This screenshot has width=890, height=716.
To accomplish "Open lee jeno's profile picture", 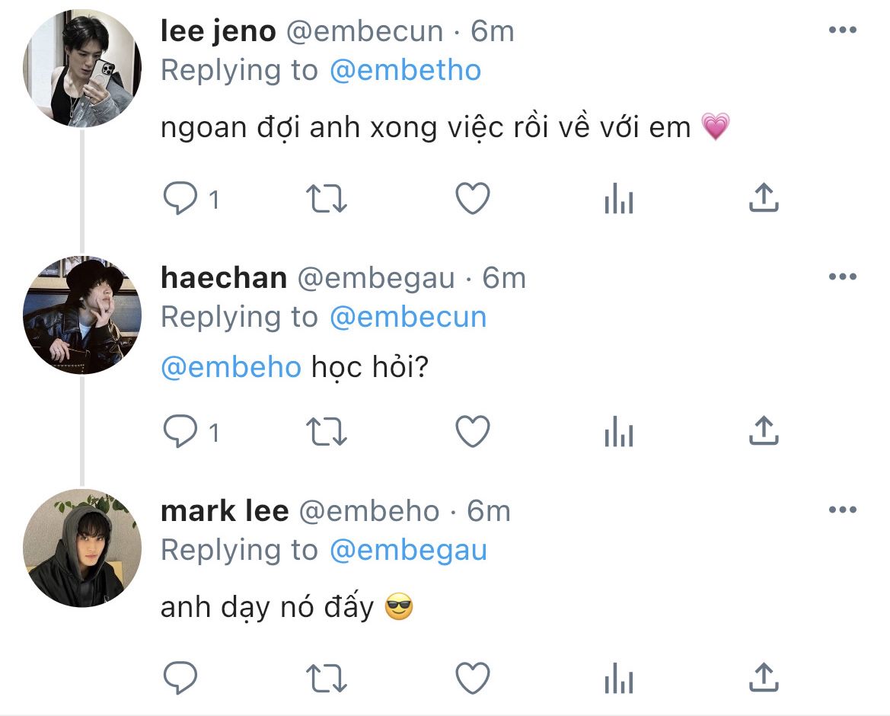I will [x=82, y=68].
